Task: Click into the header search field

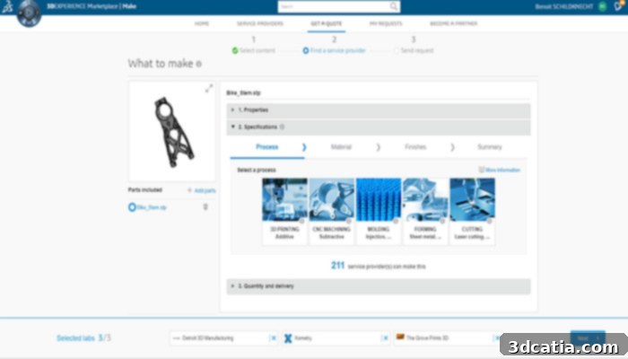Action: coord(335,6)
